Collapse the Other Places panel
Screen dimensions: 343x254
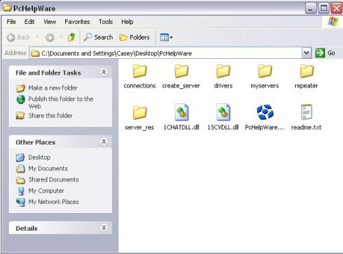click(x=104, y=142)
